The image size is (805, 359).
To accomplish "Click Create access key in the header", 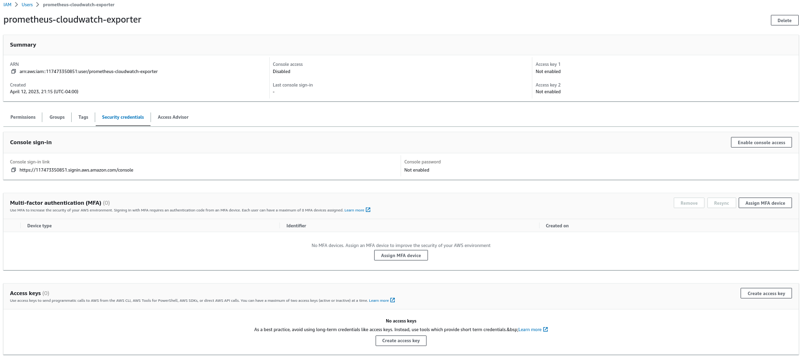I will point(766,294).
